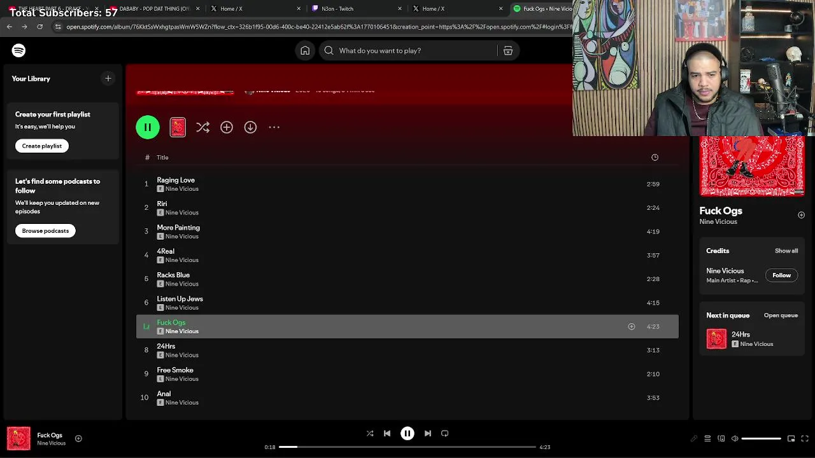Screen dimensions: 815x458
Task: Mute using the speaker icon
Action: click(x=735, y=438)
